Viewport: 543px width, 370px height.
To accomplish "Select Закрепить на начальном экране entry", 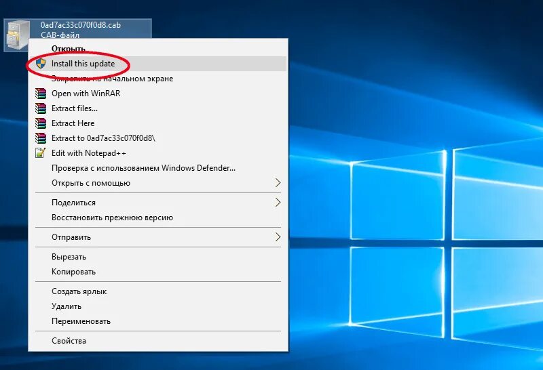I will [158, 79].
